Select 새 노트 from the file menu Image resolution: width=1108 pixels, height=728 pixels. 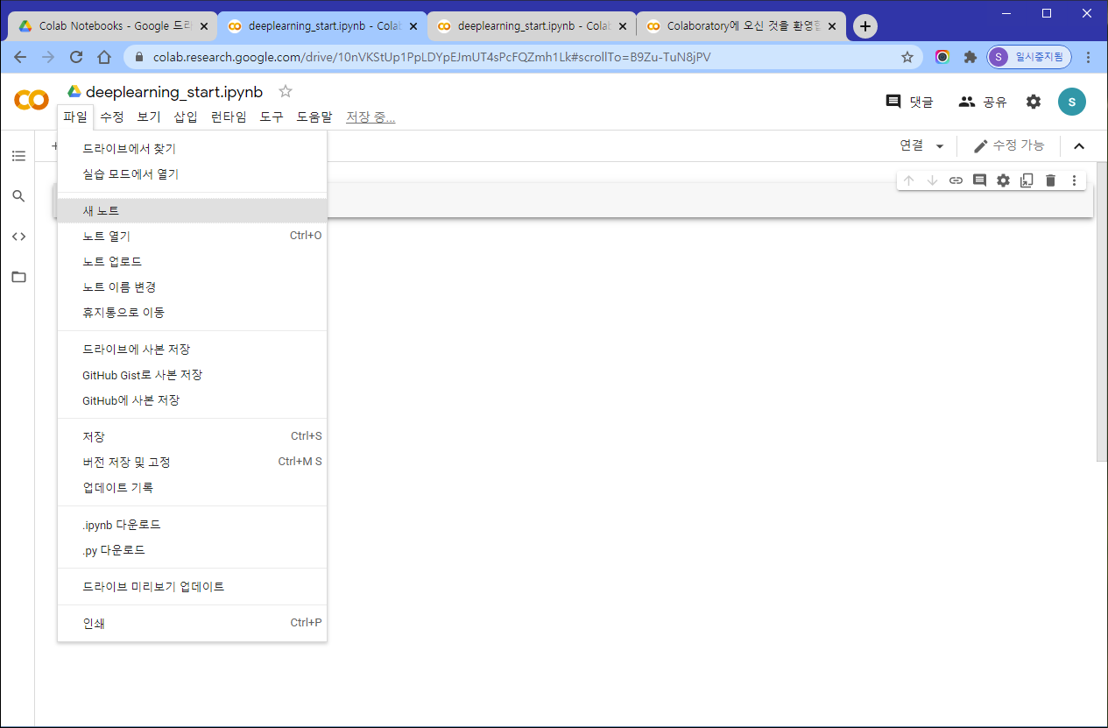[192, 210]
